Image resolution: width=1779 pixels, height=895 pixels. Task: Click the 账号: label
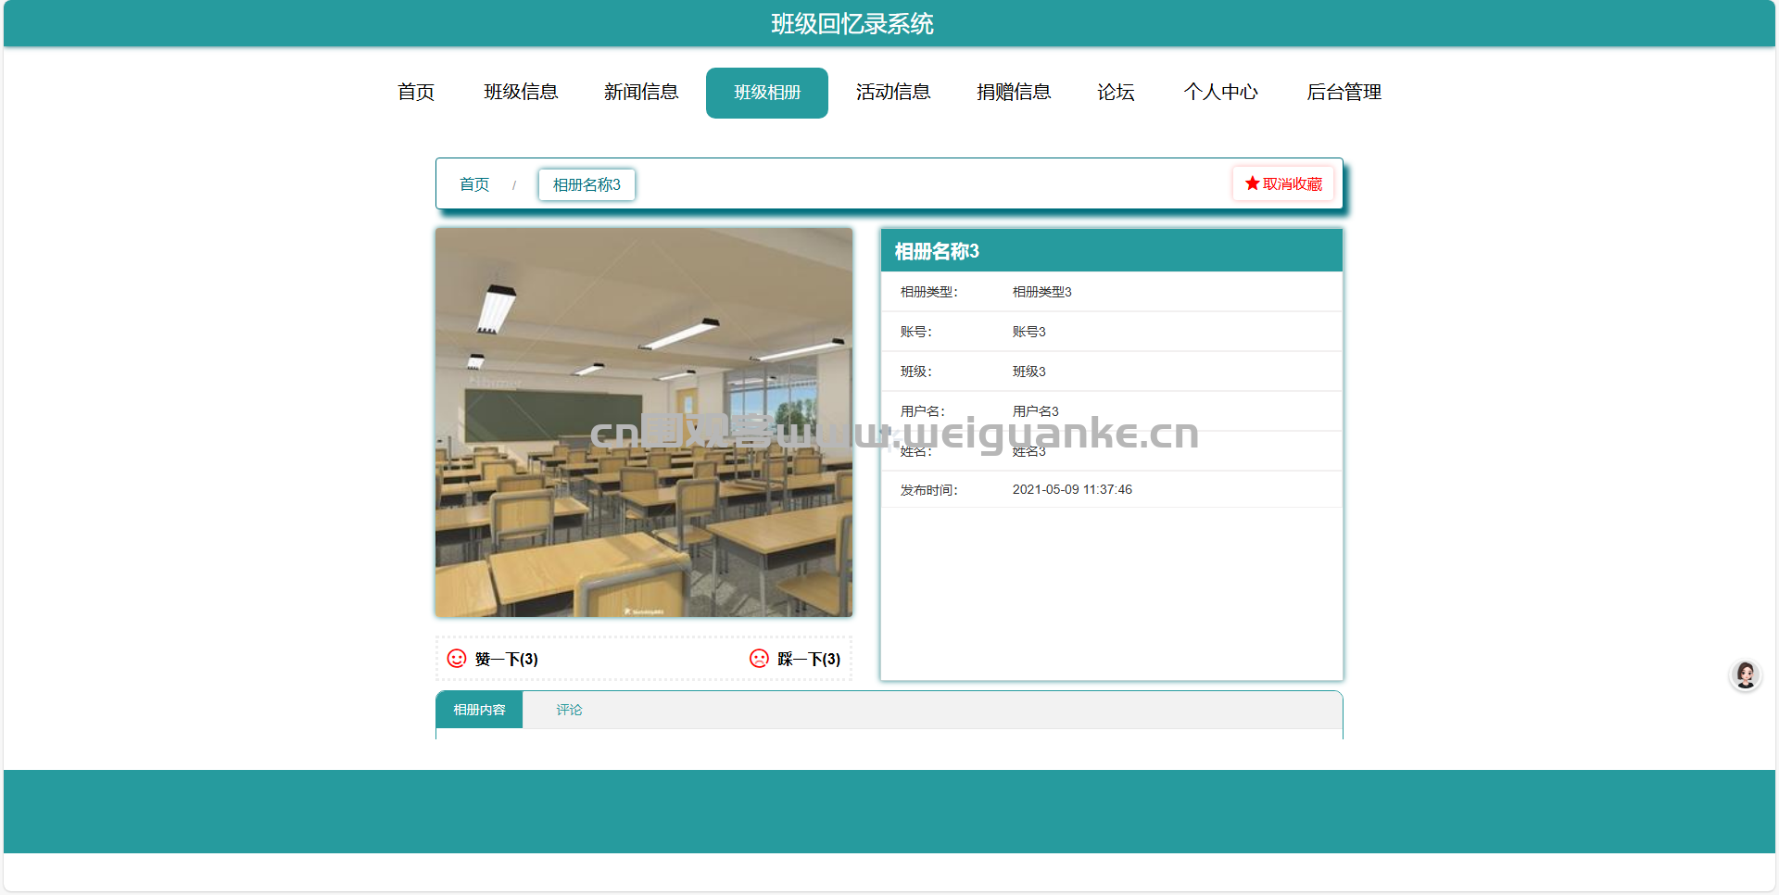[x=916, y=332]
